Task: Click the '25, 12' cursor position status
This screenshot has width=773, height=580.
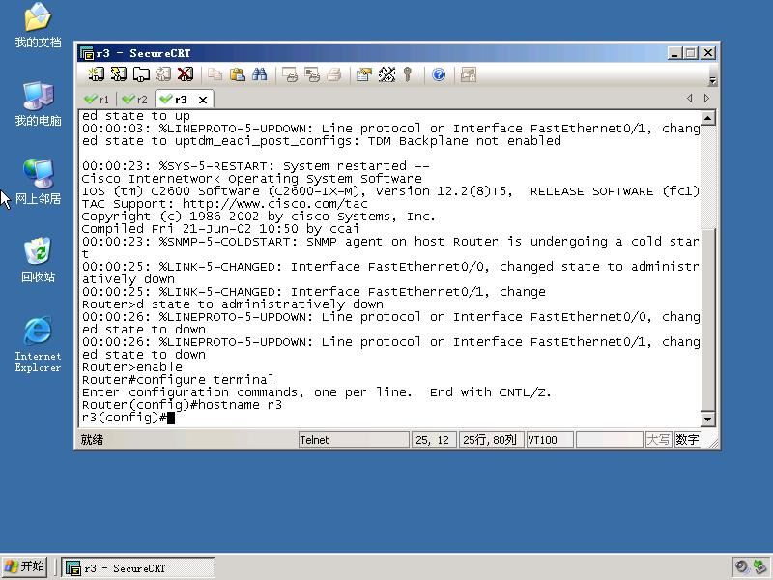Action: tap(433, 440)
